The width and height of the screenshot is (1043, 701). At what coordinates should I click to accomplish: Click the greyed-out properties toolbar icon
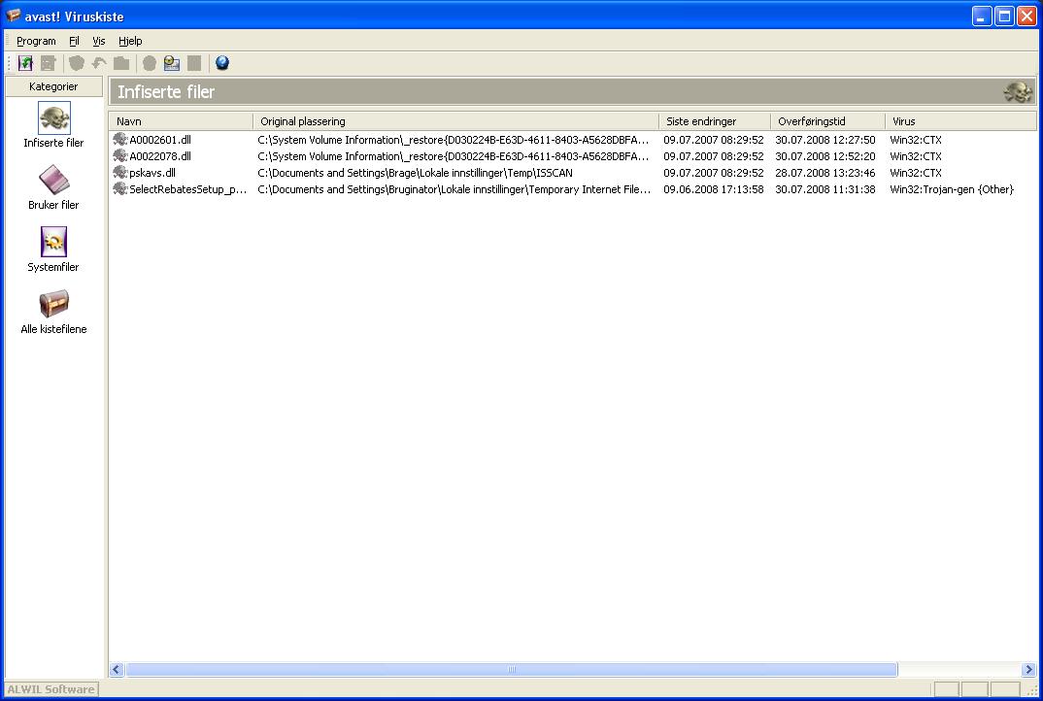[48, 63]
